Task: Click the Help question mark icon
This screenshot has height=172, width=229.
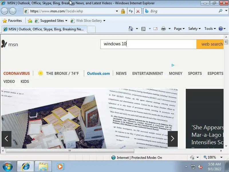Action: [x=220, y=29]
